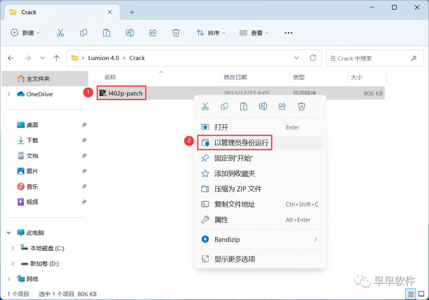Choose 显示更多选项 menu entry
Image resolution: width=429 pixels, height=300 pixels.
tap(260, 259)
